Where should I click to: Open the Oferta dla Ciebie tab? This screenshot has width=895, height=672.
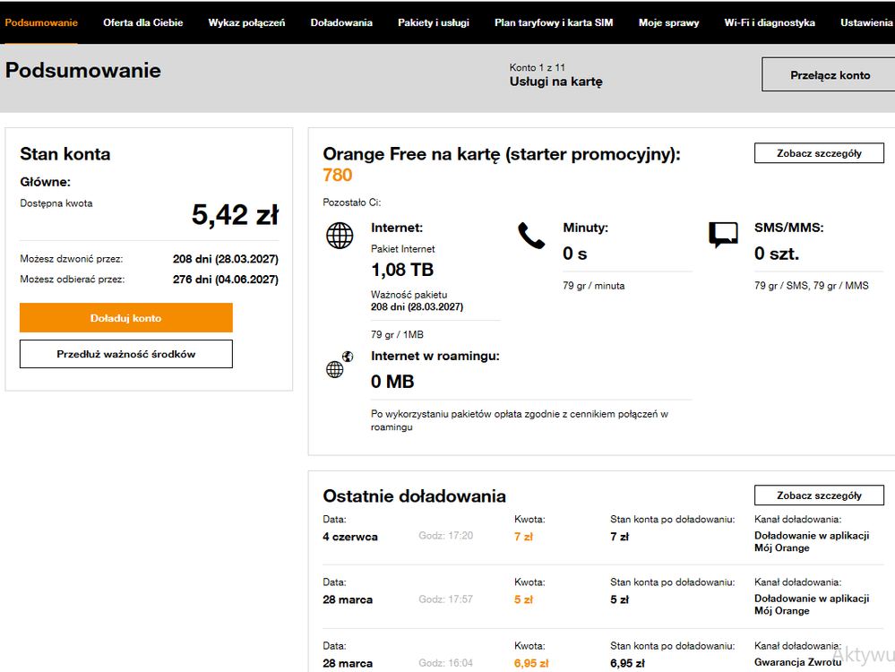point(142,22)
